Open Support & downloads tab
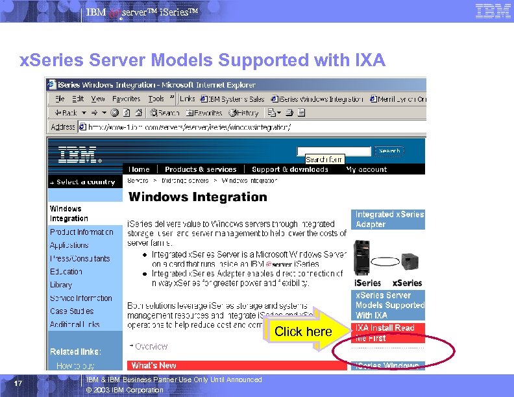Image resolution: width=514 pixels, height=397 pixels. click(x=290, y=169)
